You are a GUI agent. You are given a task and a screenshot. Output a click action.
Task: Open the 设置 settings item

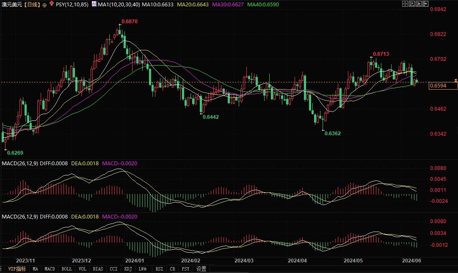pyautogui.click(x=201, y=269)
